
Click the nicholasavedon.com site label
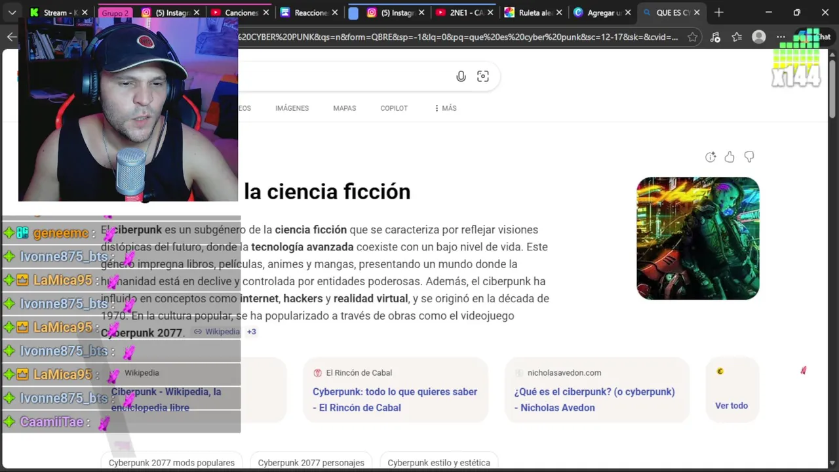pos(564,373)
